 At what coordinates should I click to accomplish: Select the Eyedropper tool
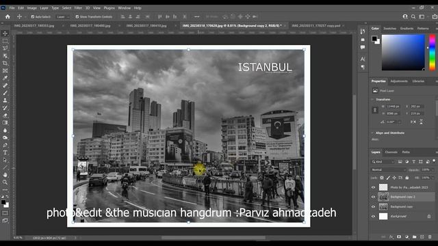point(5,78)
